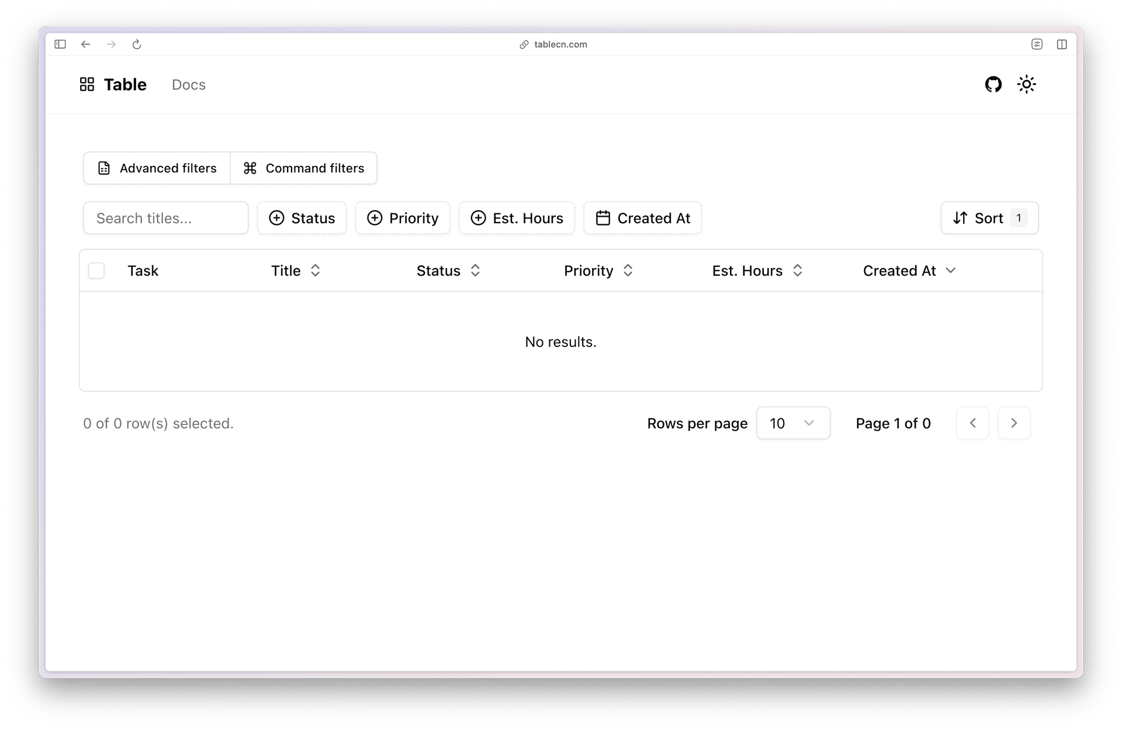This screenshot has width=1122, height=729.
Task: Open Created At date filter
Action: [x=642, y=218]
